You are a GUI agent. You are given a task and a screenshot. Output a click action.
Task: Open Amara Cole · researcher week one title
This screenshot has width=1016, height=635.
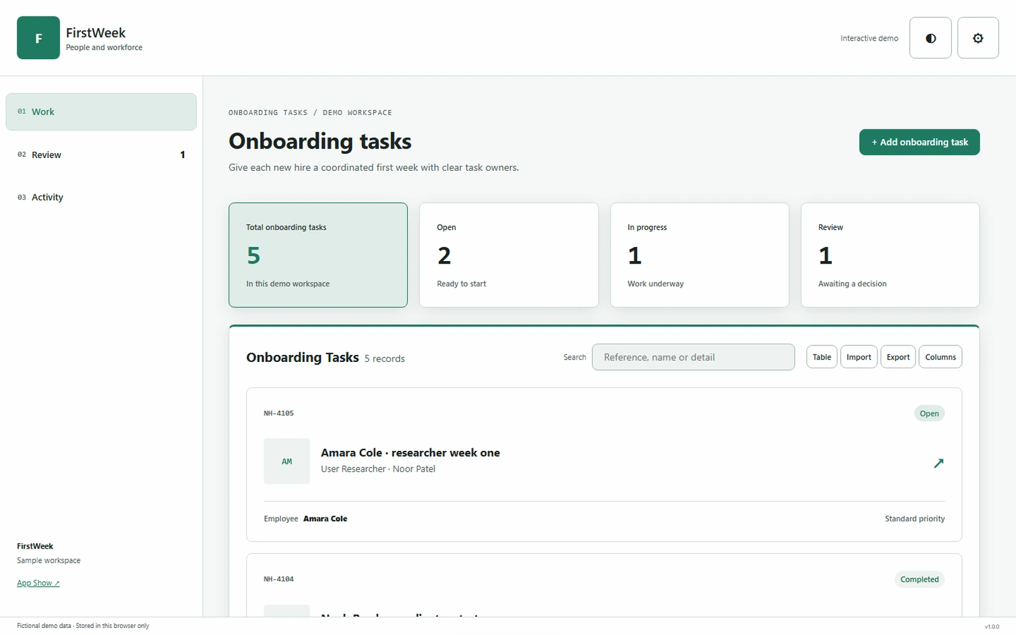click(x=410, y=453)
